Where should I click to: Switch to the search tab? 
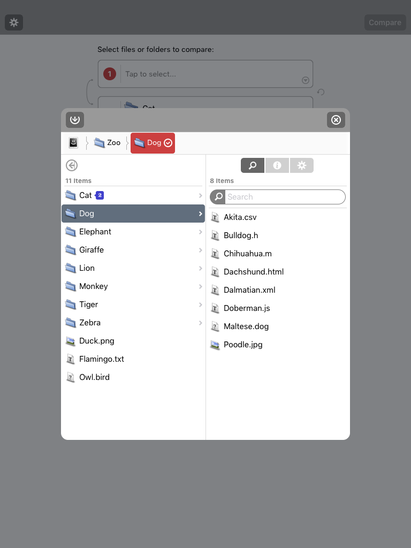tap(253, 165)
